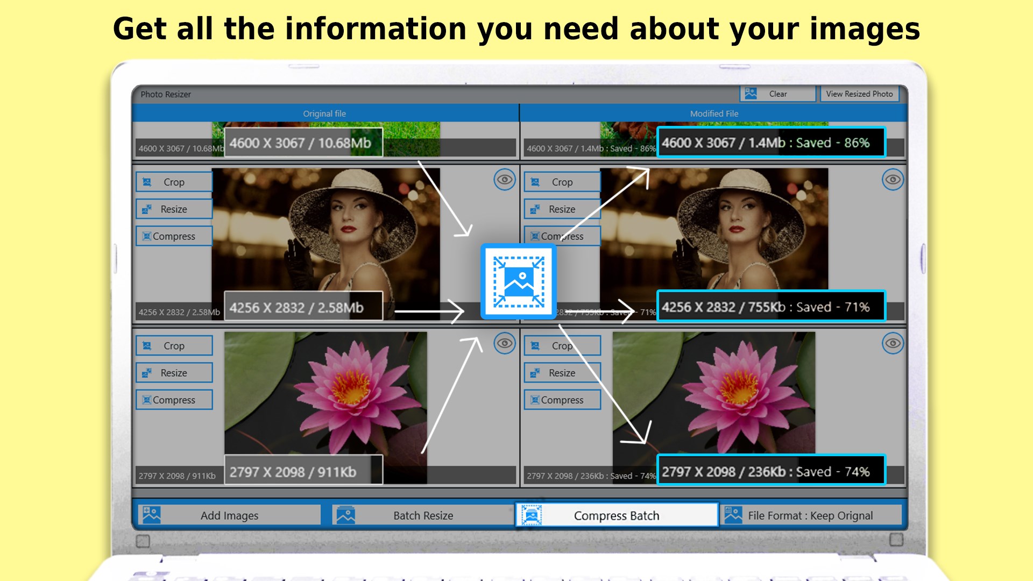
Task: Click the File Format picture icon
Action: pos(733,515)
